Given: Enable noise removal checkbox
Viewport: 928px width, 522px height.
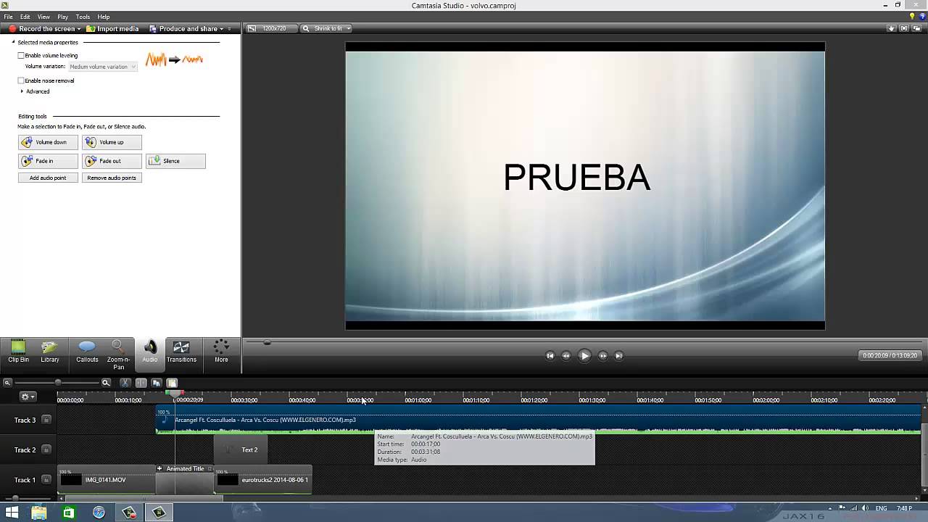Looking at the screenshot, I should [x=21, y=80].
